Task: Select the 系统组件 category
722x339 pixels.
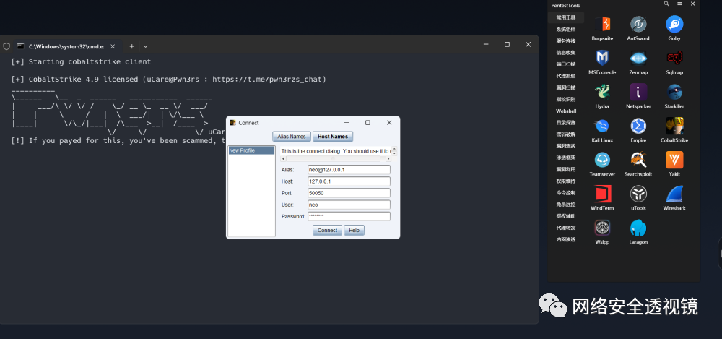Action: click(x=566, y=29)
